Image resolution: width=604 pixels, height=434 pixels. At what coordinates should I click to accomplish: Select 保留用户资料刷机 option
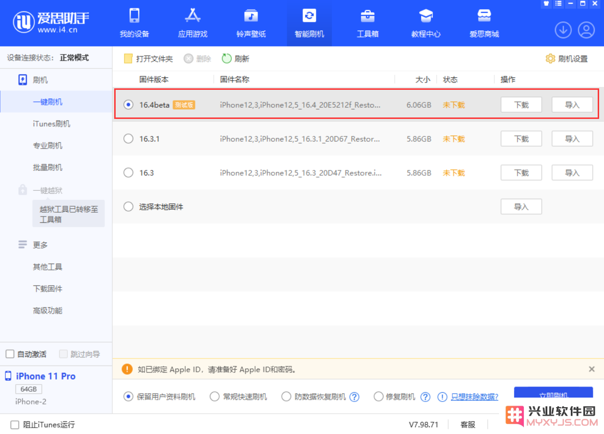pyautogui.click(x=128, y=397)
